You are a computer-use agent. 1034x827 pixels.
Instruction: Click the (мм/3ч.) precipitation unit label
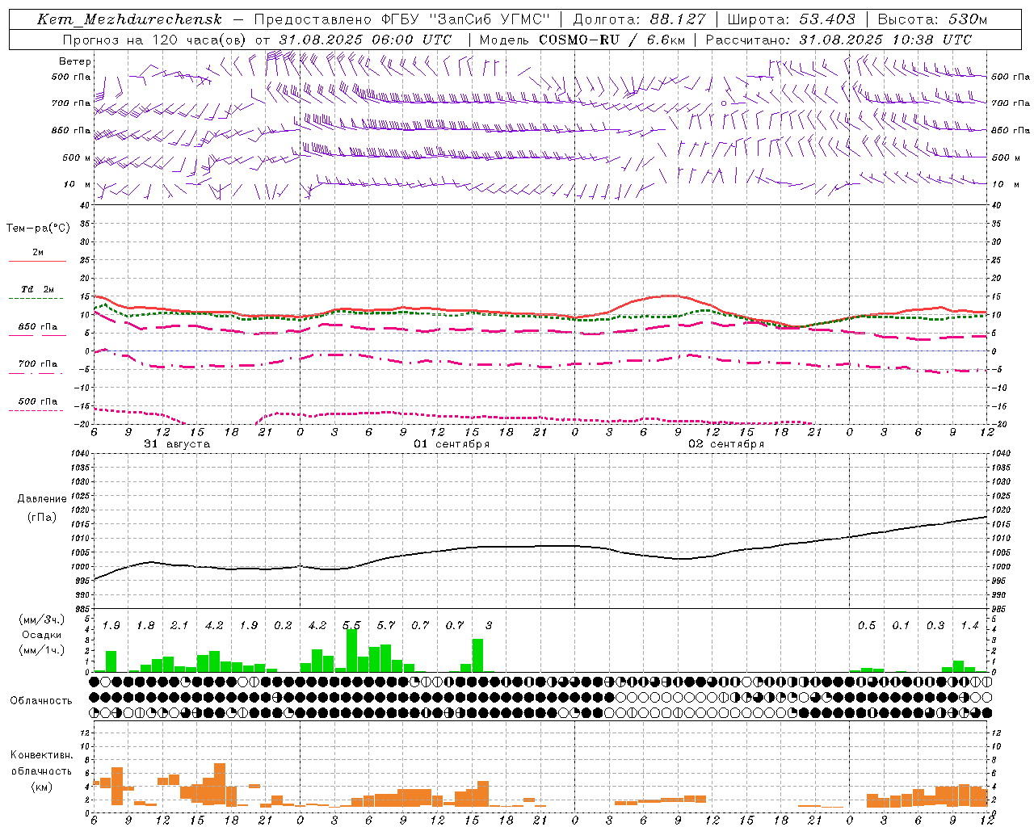(41, 620)
